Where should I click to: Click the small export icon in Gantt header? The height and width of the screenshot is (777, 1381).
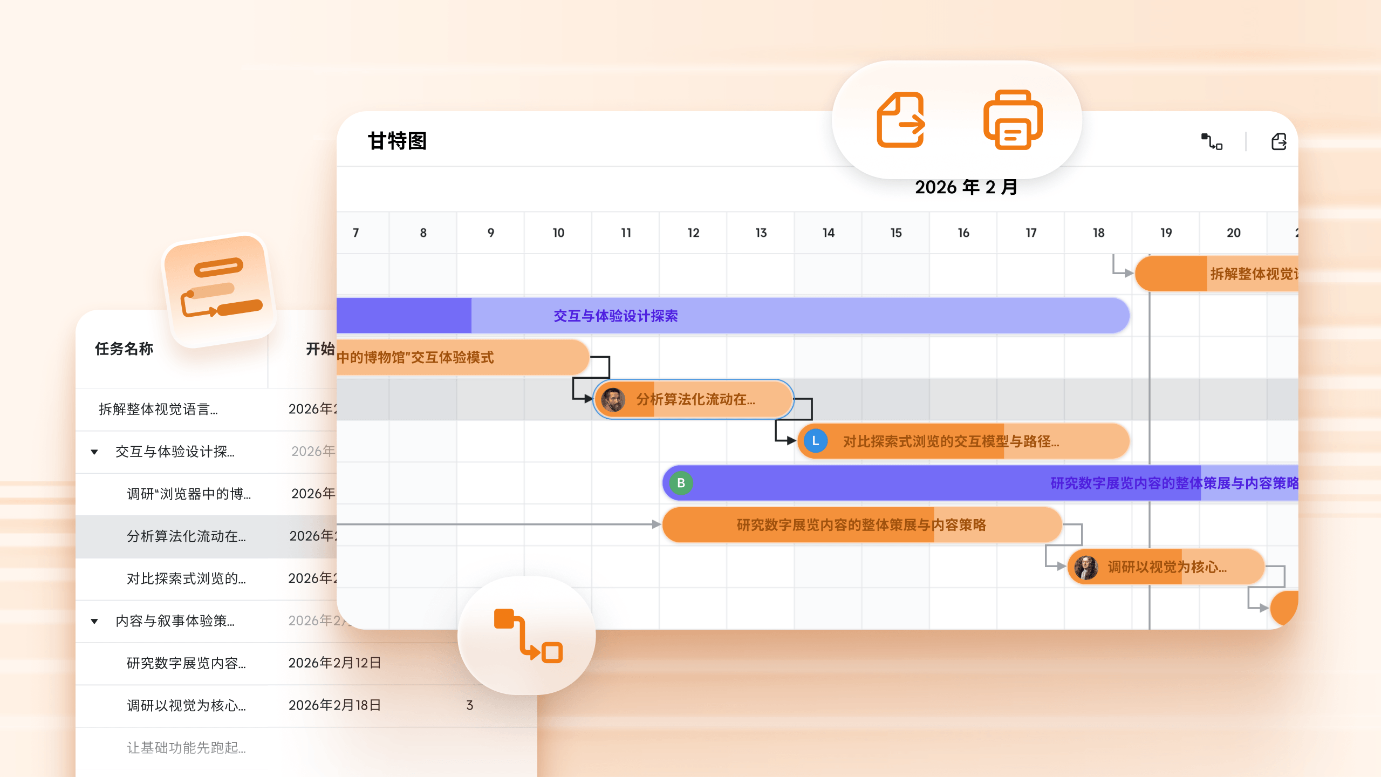point(1279,141)
